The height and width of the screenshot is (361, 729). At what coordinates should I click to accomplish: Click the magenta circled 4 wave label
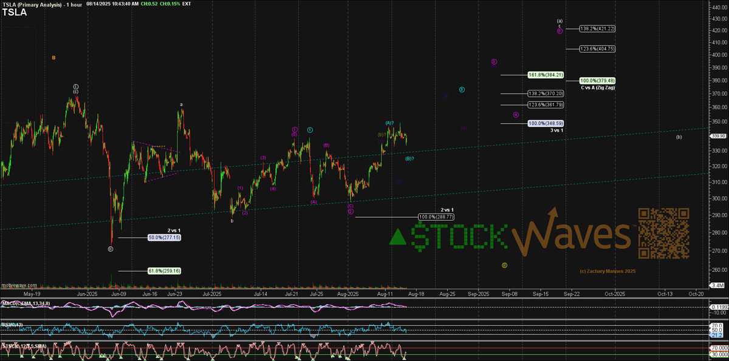click(516, 115)
